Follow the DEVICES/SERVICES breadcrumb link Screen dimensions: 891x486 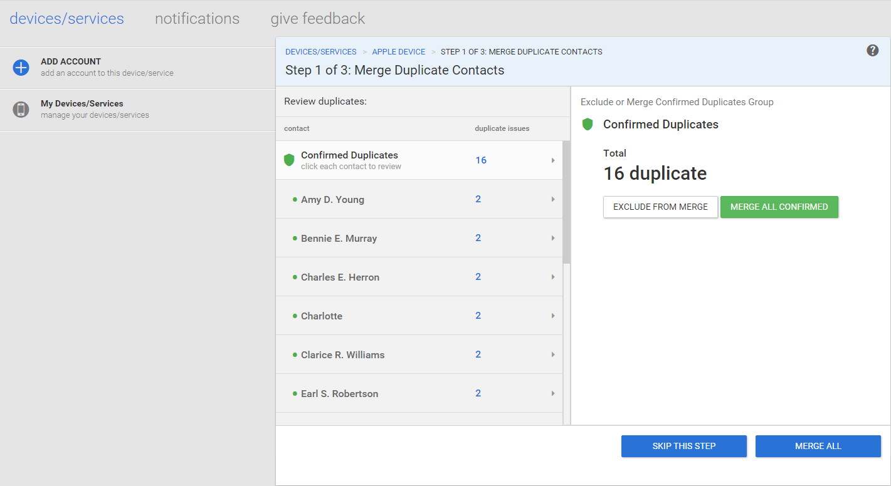tap(321, 52)
